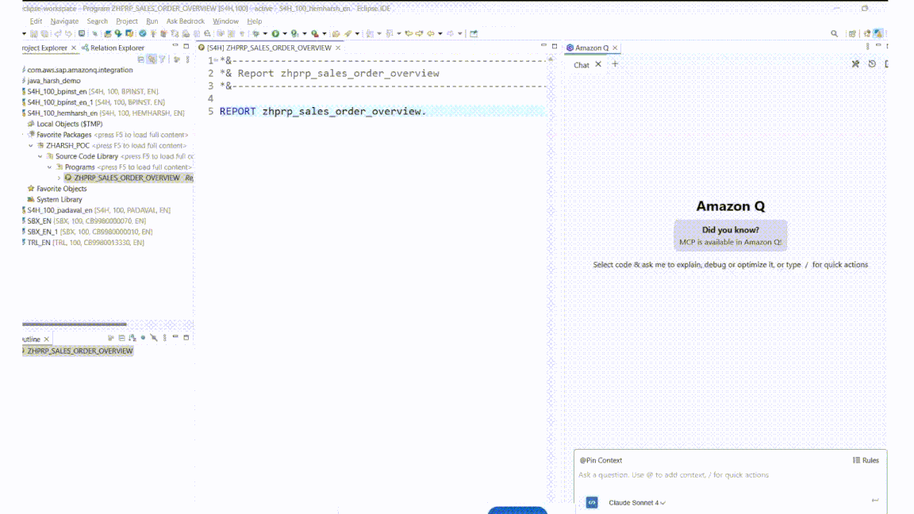The image size is (914, 514).
Task: Click the tools icon in Amazon Q chat
Action: [x=855, y=64]
